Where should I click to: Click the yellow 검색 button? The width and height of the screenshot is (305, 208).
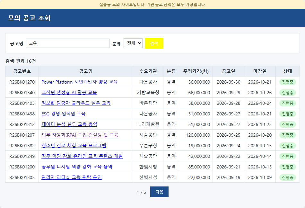(x=154, y=43)
